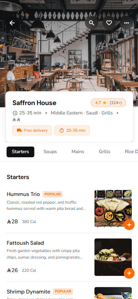Screen dimensions: 138x299
Task: Open the Grills category tab
Action: click(x=105, y=152)
